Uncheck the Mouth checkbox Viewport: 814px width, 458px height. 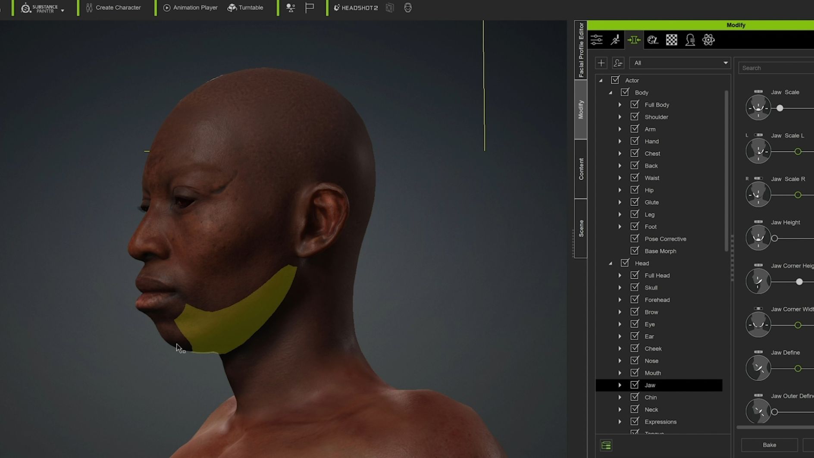(635, 373)
